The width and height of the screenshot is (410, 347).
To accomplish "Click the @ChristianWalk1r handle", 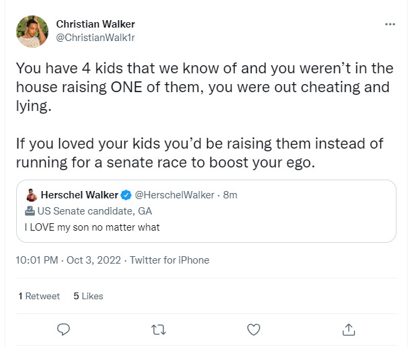I will (95, 38).
